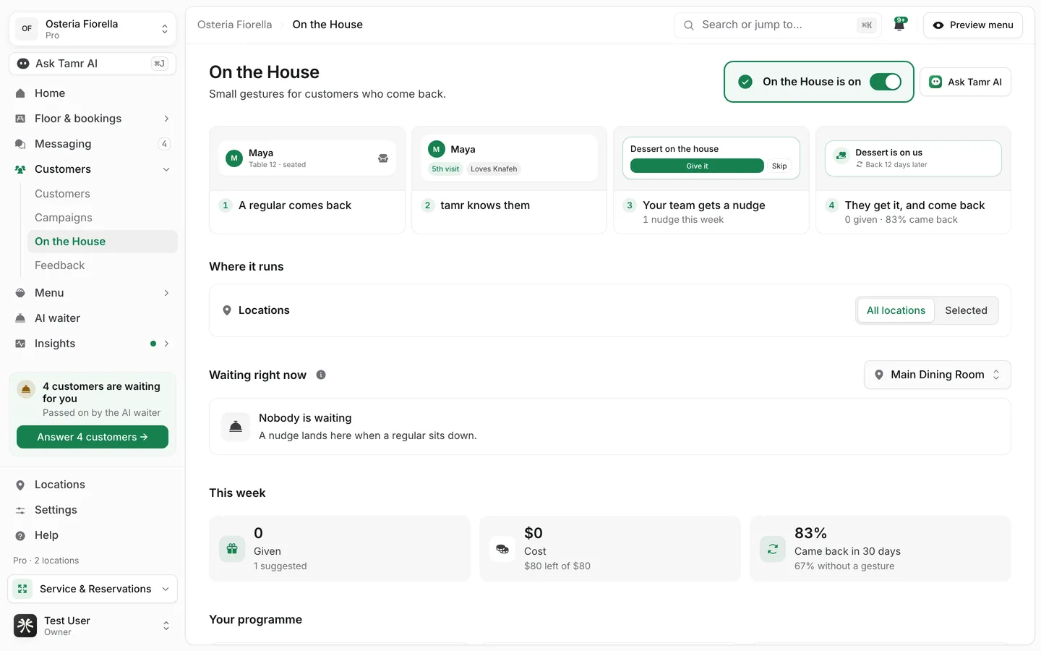Turn off the On the House switch
Image resolution: width=1041 pixels, height=651 pixels.
[x=886, y=82]
